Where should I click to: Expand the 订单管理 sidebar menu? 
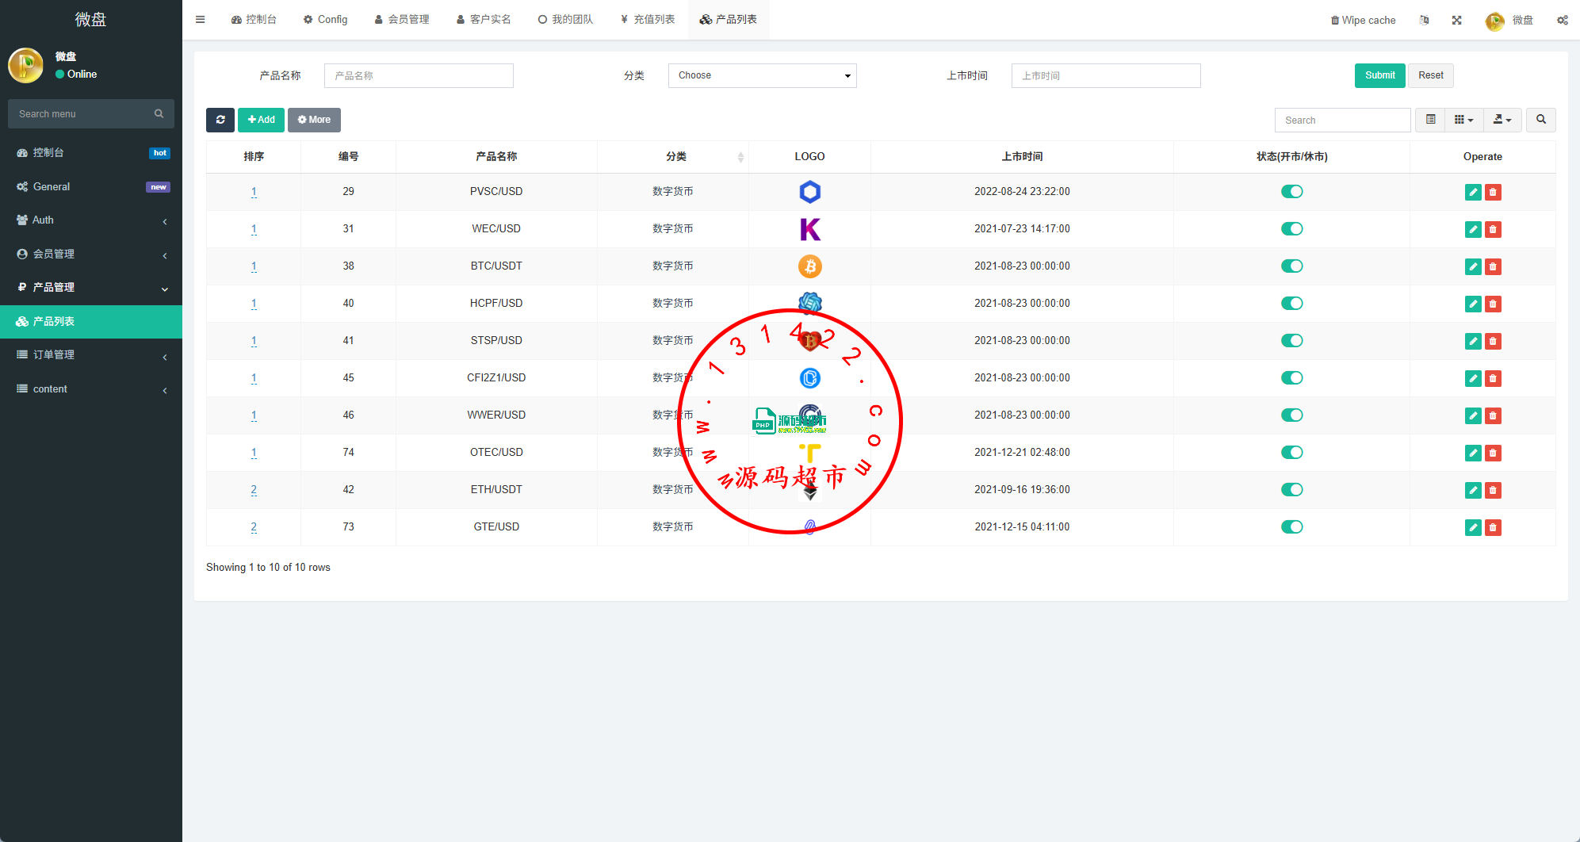[91, 355]
